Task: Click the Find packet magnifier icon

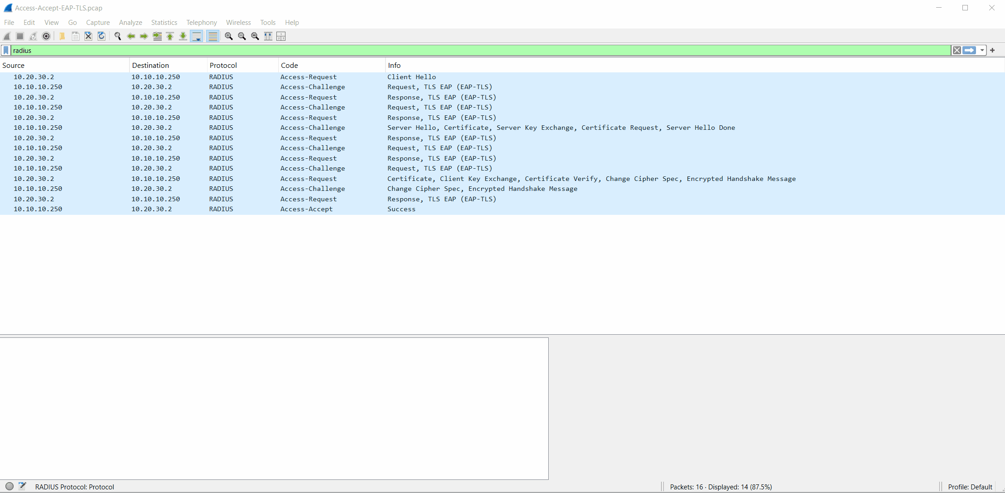Action: pyautogui.click(x=118, y=36)
